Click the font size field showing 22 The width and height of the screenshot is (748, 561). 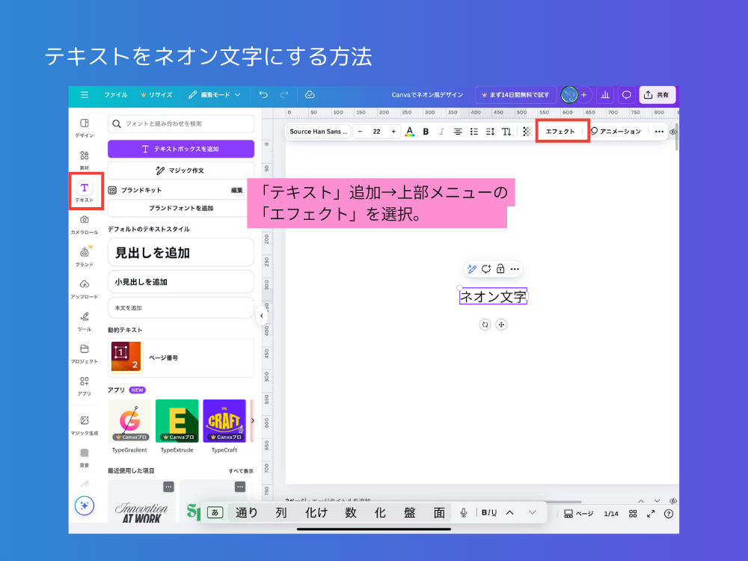[376, 132]
